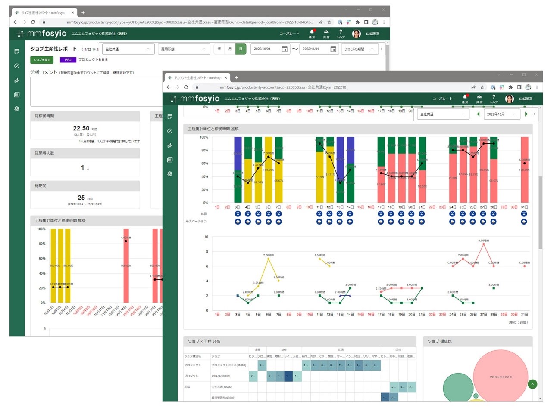Expand the filter bar chevron in the front window
Screen dimensions: 560x411
[535, 114]
